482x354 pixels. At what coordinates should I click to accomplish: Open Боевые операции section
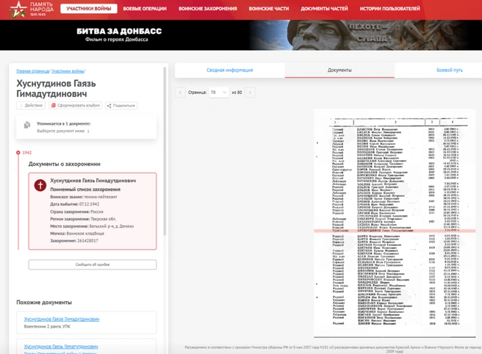[x=145, y=9]
